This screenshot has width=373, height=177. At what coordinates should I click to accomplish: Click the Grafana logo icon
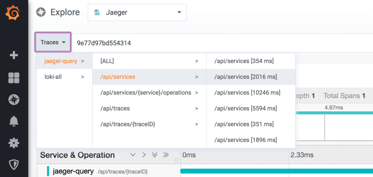[x=14, y=13]
